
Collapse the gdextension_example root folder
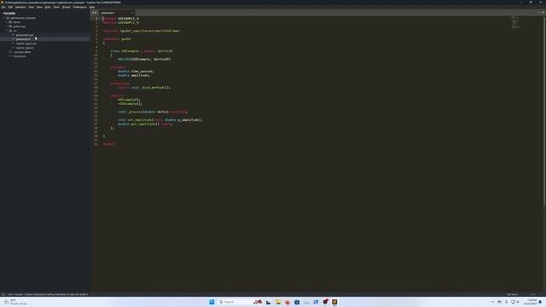pos(4,18)
